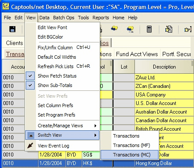Click the binoculars find-next toolbar icon
The image size is (194, 168).
130,29
